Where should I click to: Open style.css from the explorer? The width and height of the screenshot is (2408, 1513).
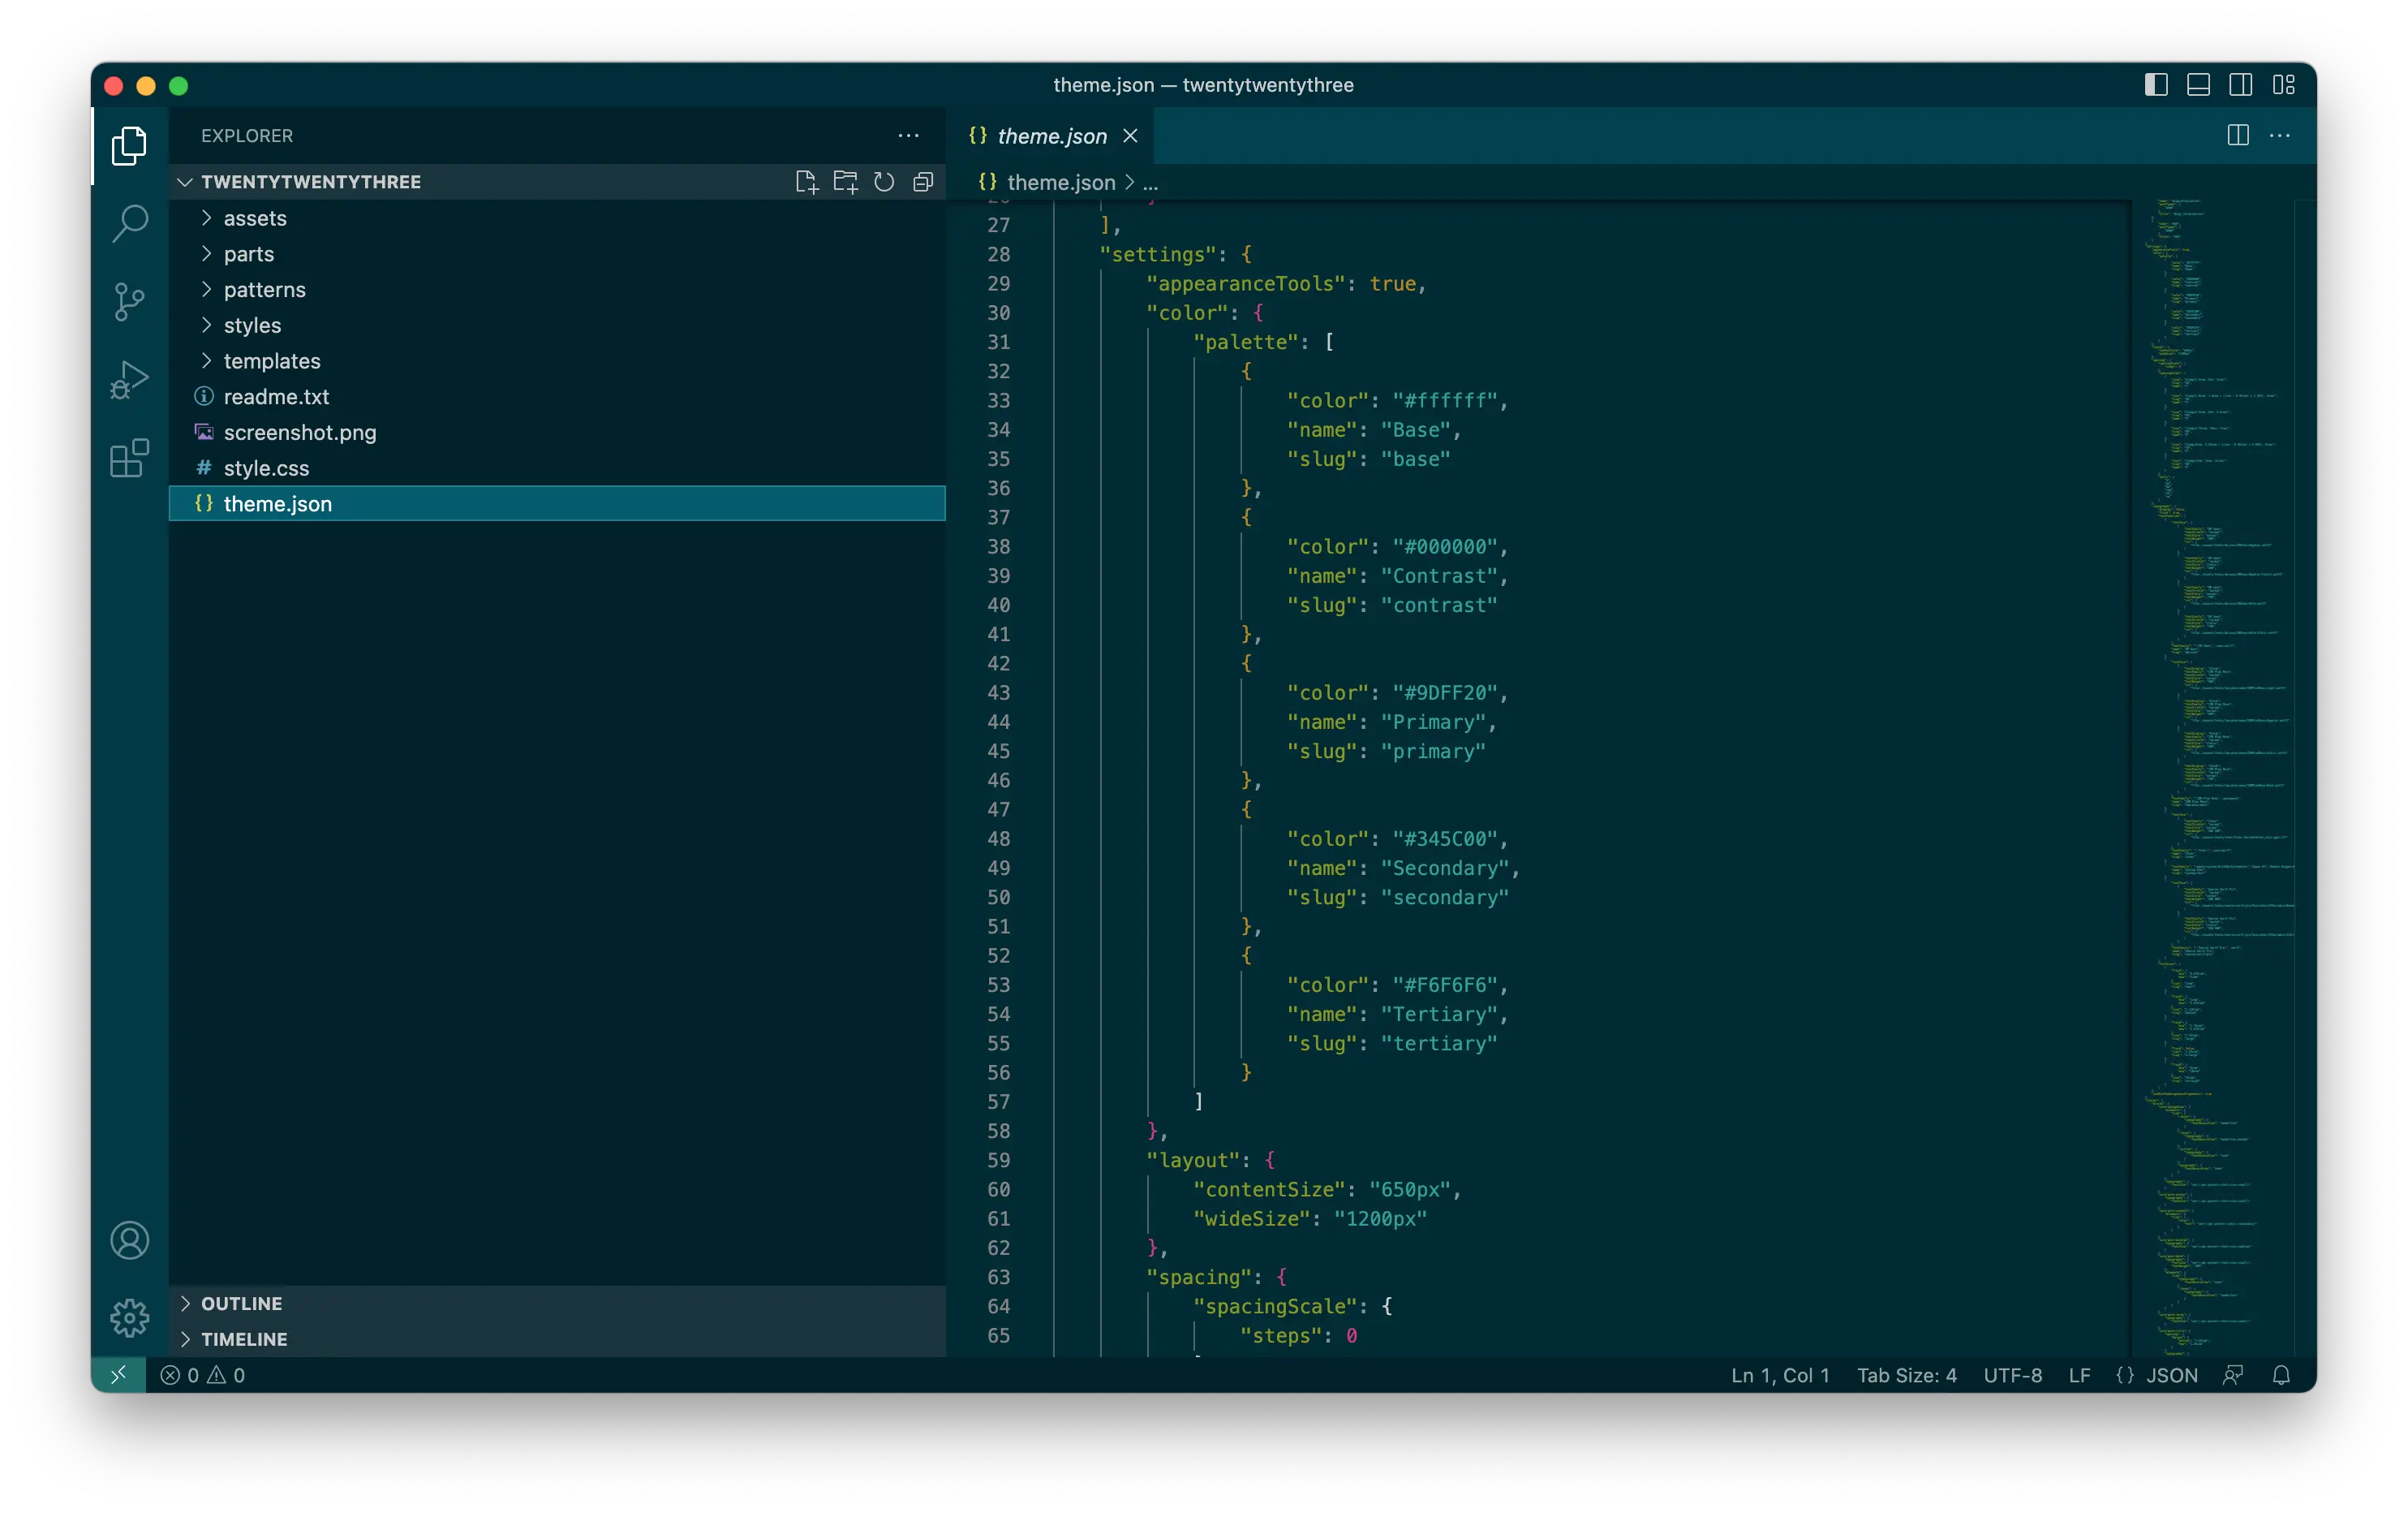pyautogui.click(x=557, y=468)
